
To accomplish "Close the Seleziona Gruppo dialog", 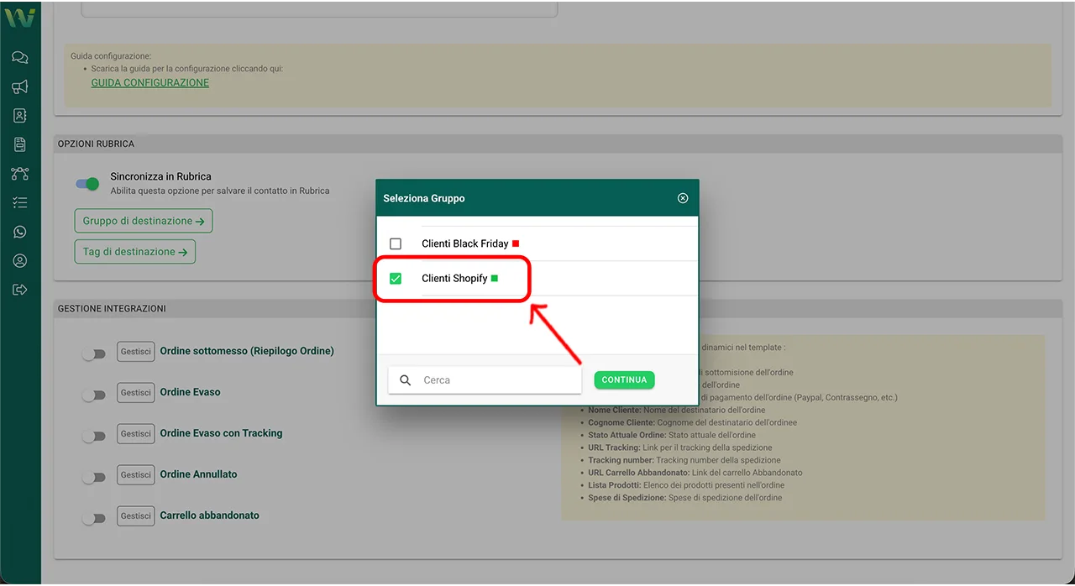I will point(683,198).
